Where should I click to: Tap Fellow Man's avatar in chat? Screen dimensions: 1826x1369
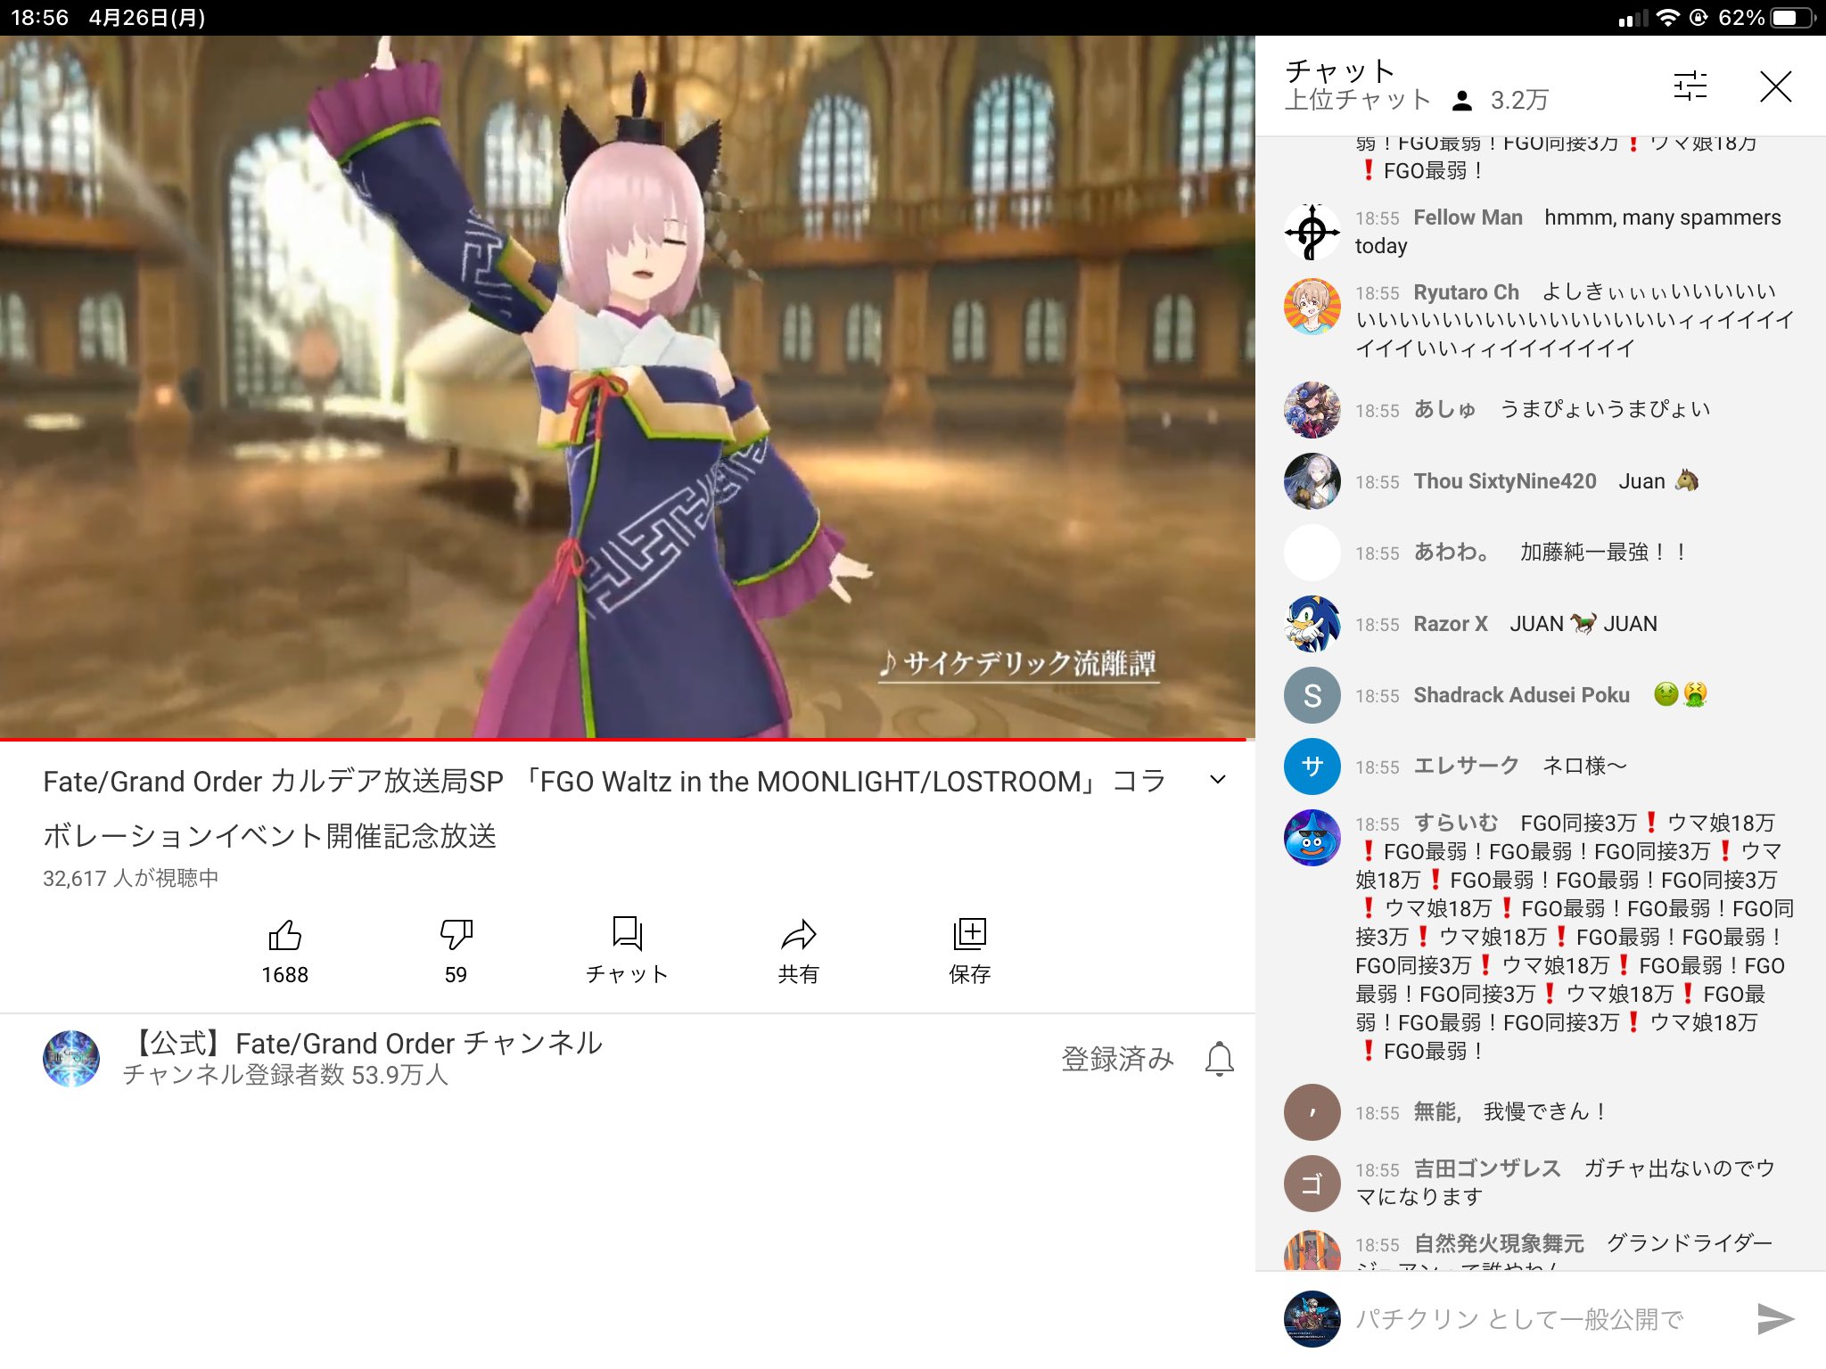coord(1312,232)
